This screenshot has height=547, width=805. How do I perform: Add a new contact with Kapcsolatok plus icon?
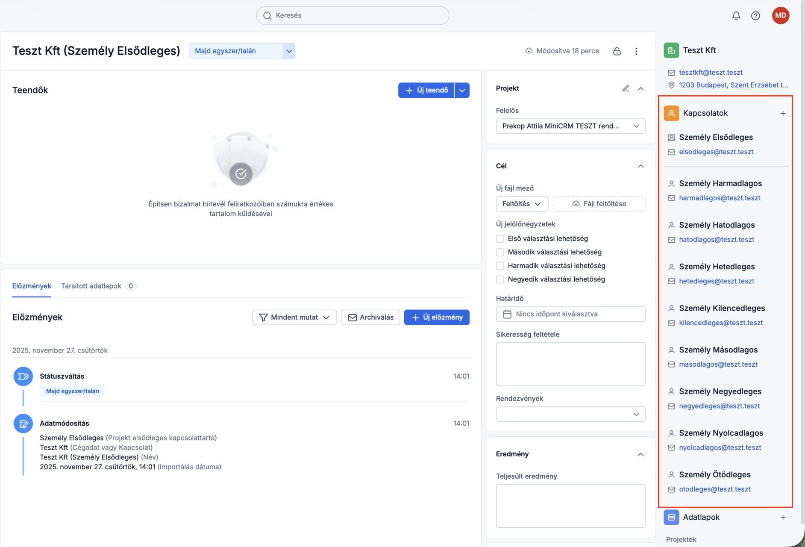[x=783, y=114]
